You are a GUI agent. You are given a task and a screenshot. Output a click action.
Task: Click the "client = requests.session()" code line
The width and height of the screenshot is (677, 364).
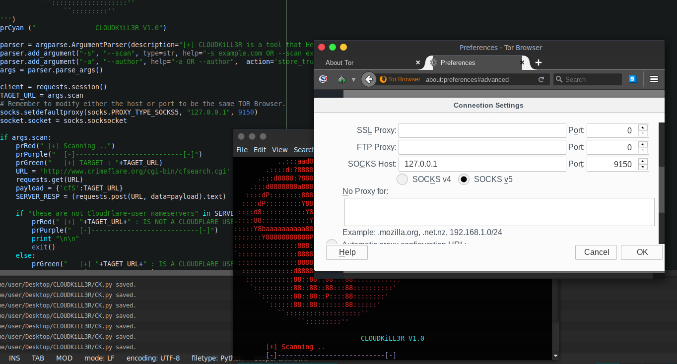54,87
